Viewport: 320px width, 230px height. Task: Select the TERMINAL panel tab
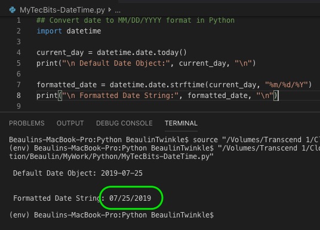pyautogui.click(x=181, y=123)
